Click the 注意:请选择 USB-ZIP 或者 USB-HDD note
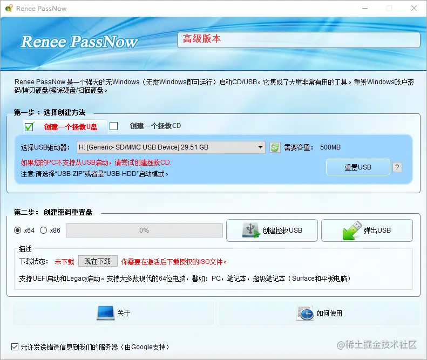 click(x=94, y=174)
